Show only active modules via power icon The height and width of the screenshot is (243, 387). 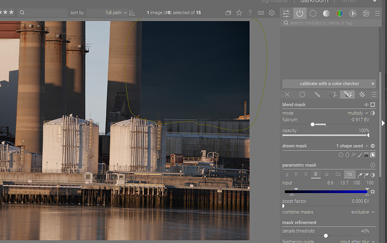300,13
